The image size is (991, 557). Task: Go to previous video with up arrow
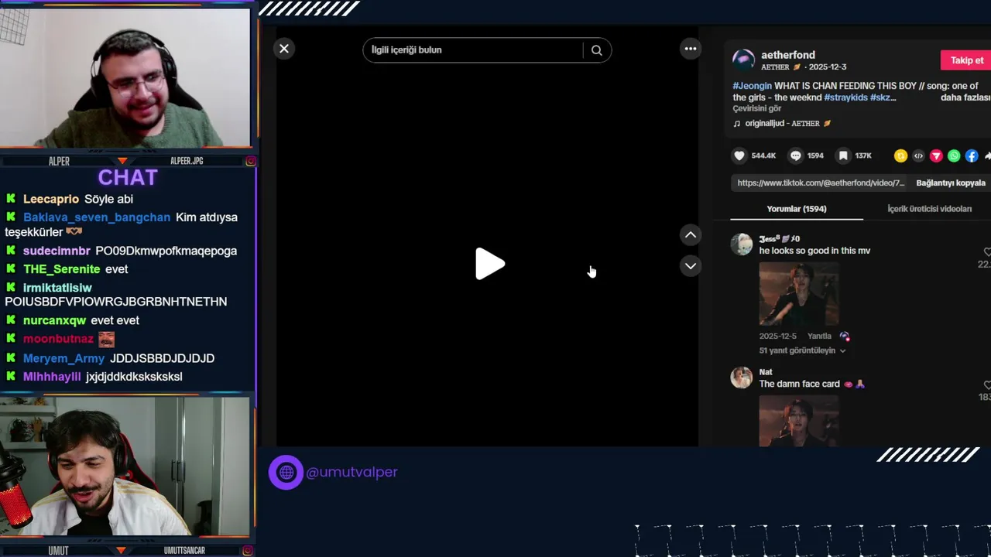pos(691,235)
